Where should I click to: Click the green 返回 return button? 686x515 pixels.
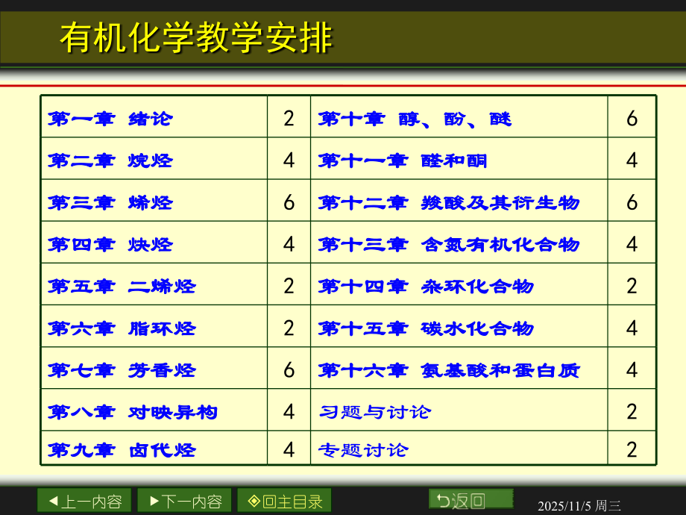[x=471, y=499]
